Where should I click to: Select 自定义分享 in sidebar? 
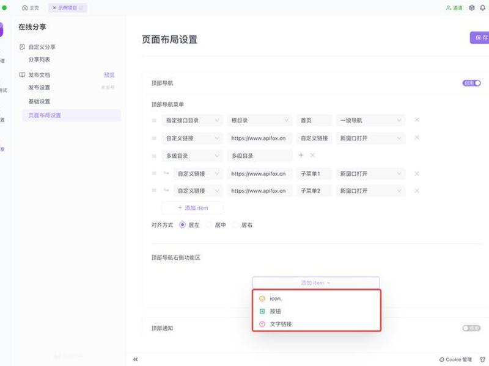click(42, 47)
